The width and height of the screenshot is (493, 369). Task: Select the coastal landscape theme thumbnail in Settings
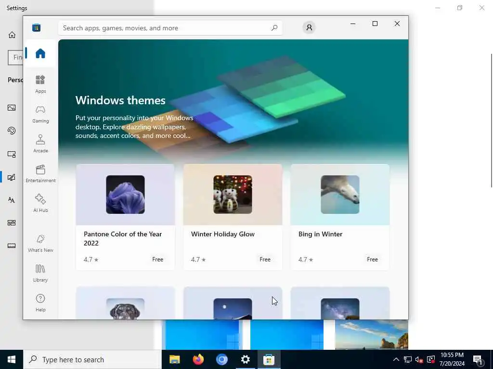point(372,334)
